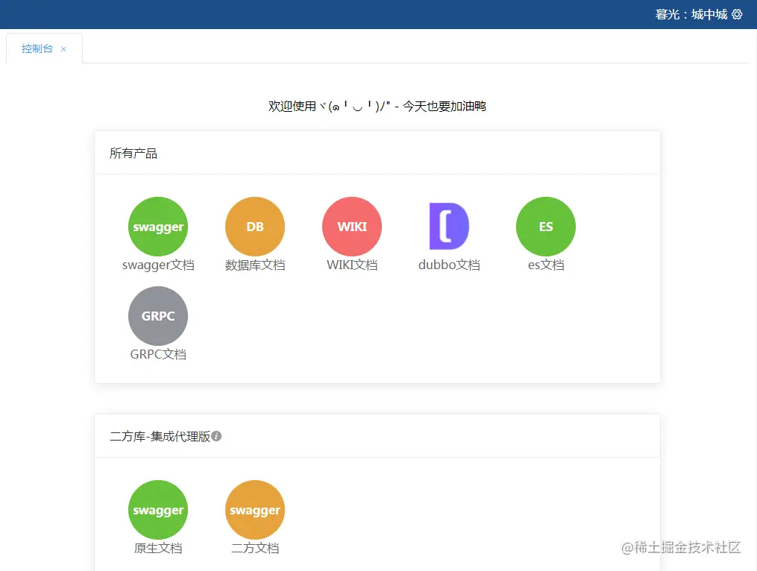The image size is (757, 571).
Task: Click the 数据库文档 label
Action: coord(255,265)
